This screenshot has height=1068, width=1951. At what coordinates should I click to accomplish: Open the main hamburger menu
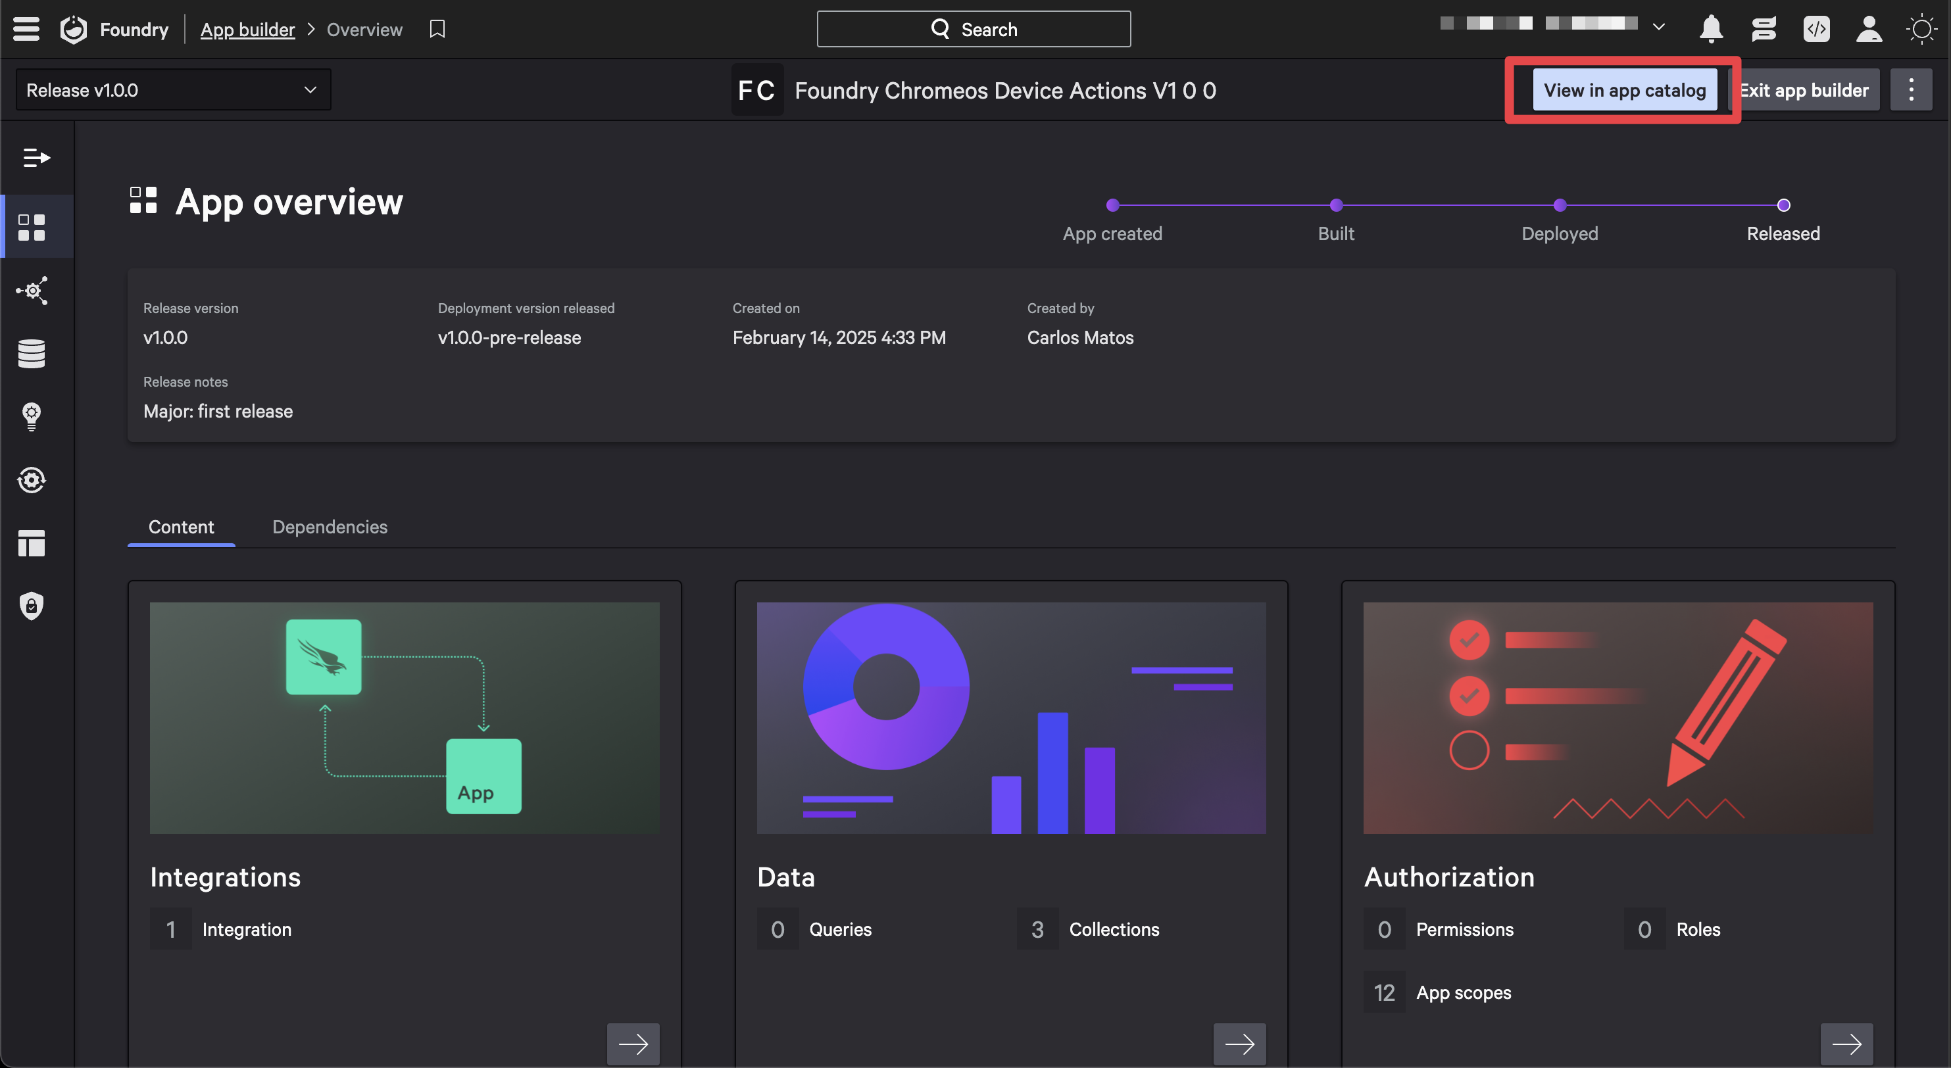point(26,29)
